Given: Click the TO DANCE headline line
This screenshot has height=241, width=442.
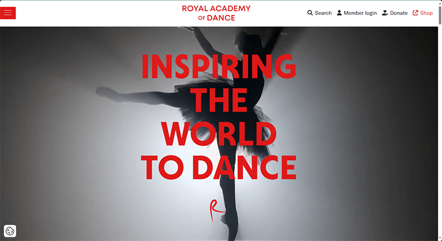Looking at the screenshot, I should coord(219,167).
